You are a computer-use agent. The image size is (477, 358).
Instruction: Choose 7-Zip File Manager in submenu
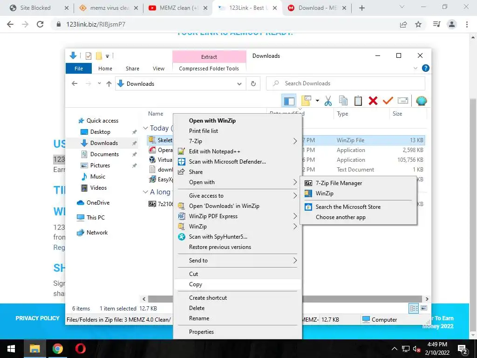point(358,183)
